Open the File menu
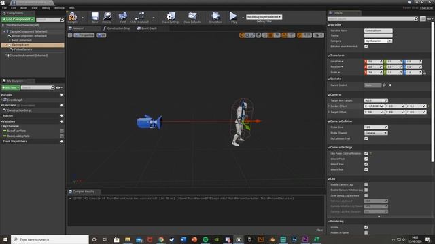 coord(4,8)
